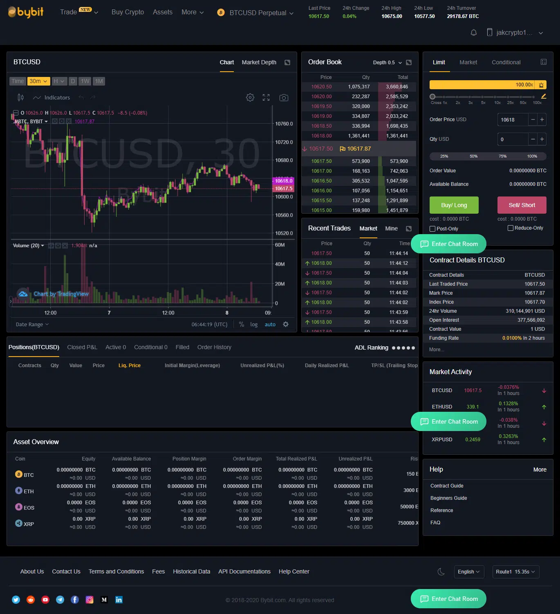The width and height of the screenshot is (560, 614).
Task: Expand the chart panel pop-out icon
Action: [287, 62]
